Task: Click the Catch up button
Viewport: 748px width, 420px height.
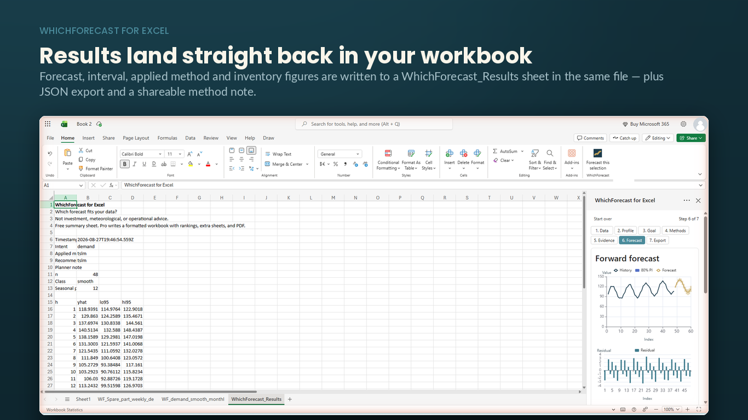Action: click(625, 138)
